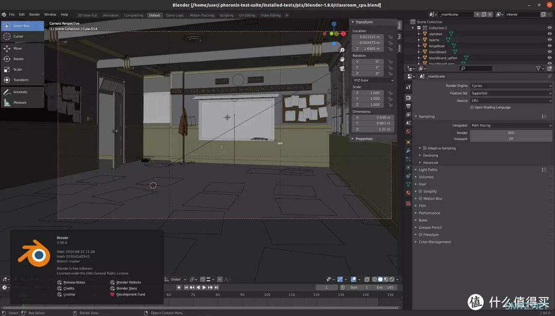Click the auto-keying record button
Viewport: 555px width, 316px height.
179,287
